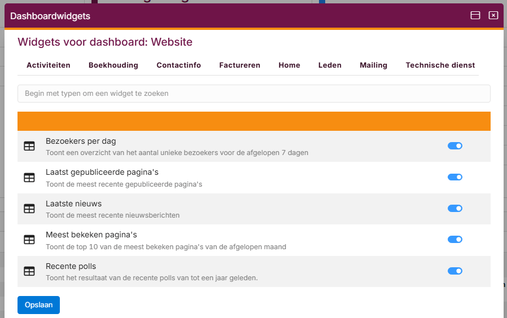
Task: Maximize the Dashboardwidgets dialog window
Action: click(x=475, y=15)
